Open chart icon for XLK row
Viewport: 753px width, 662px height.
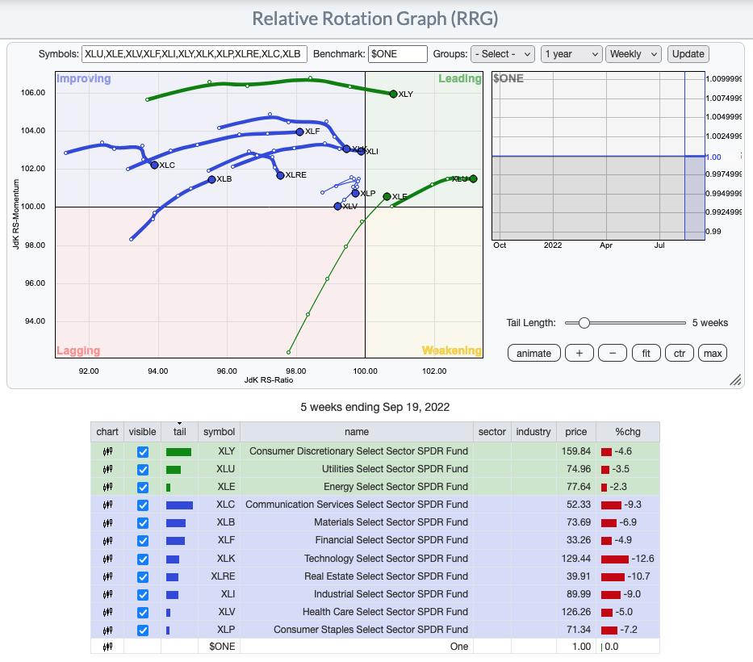pyautogui.click(x=107, y=559)
